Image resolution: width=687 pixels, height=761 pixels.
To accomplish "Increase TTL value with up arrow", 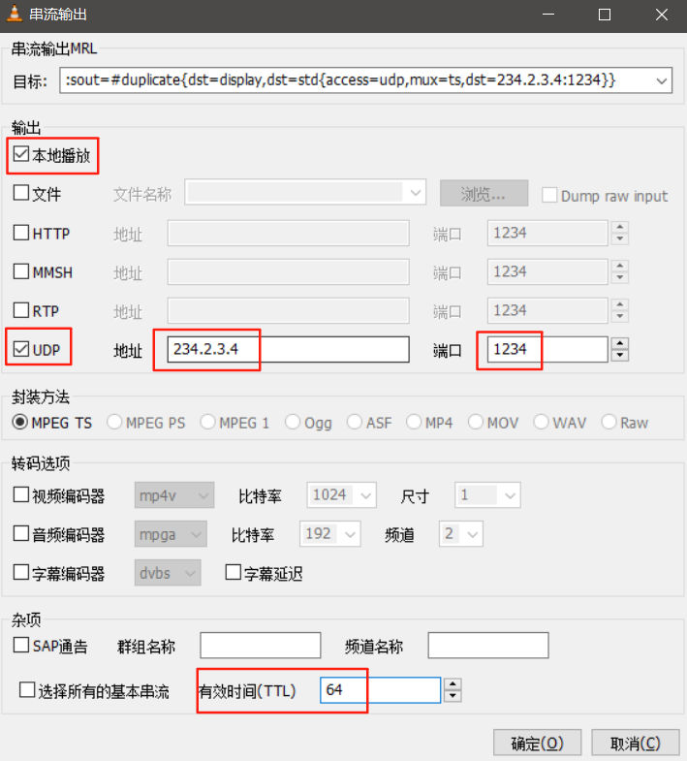I will [453, 684].
